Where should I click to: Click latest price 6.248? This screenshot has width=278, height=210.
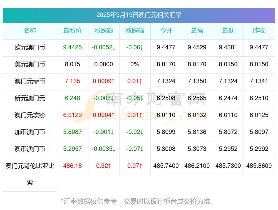point(73,98)
